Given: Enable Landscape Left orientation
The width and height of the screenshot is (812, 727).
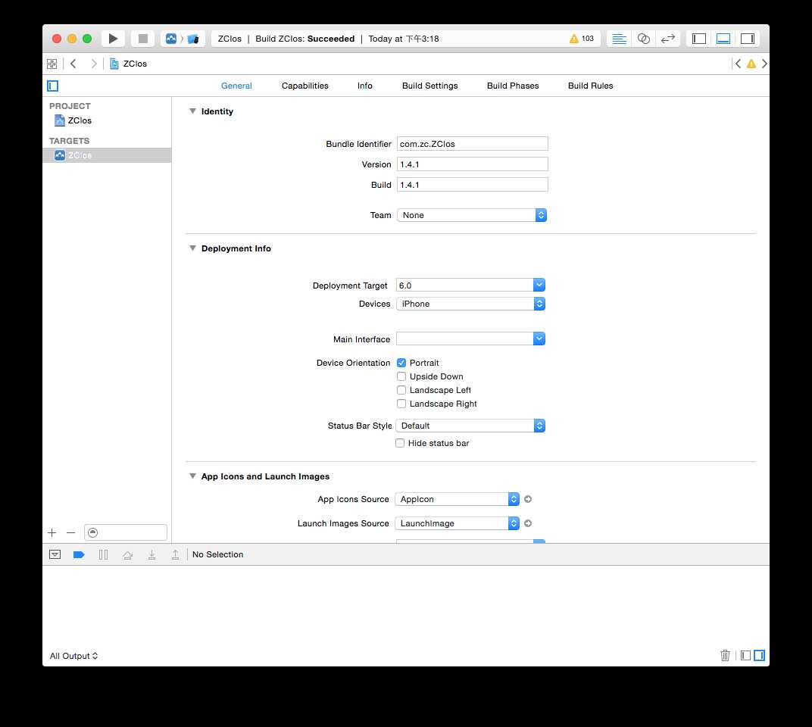Looking at the screenshot, I should coord(401,390).
